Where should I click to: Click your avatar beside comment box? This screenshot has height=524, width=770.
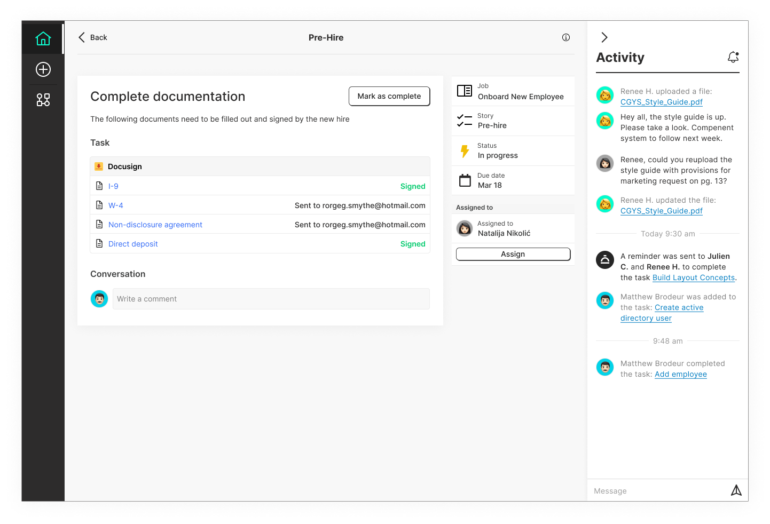(99, 299)
